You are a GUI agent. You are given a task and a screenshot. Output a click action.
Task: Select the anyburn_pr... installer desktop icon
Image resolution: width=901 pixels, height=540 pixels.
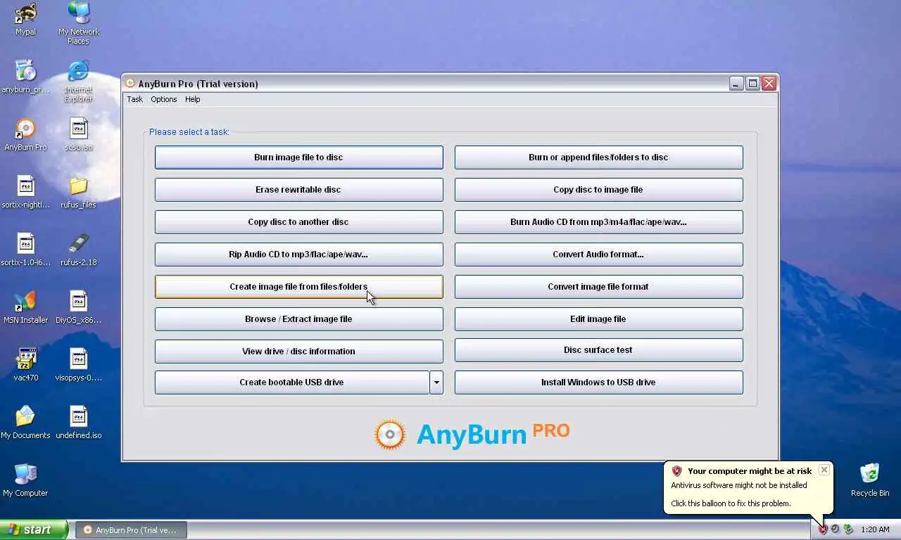click(x=25, y=77)
